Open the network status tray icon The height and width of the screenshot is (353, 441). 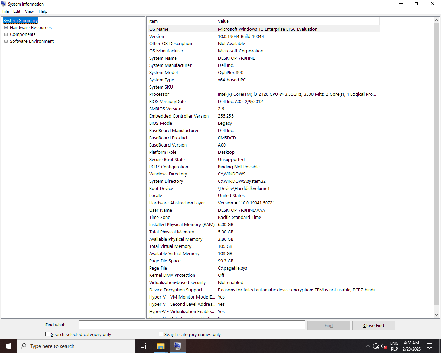[376, 346]
